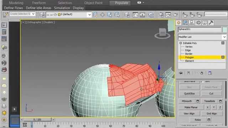Viewport: 228px width, 128px height.
Task: Open the Curve Editor toolbar icon
Action: (x=135, y=15)
